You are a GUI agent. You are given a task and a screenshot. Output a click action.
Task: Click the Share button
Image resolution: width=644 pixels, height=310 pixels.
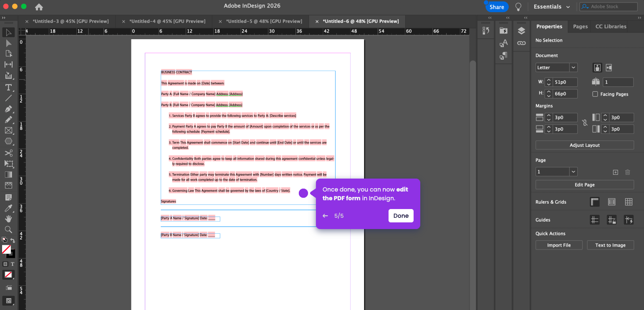pyautogui.click(x=497, y=7)
